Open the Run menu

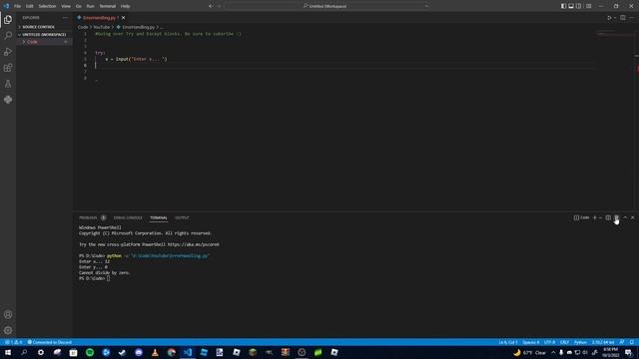pyautogui.click(x=90, y=6)
